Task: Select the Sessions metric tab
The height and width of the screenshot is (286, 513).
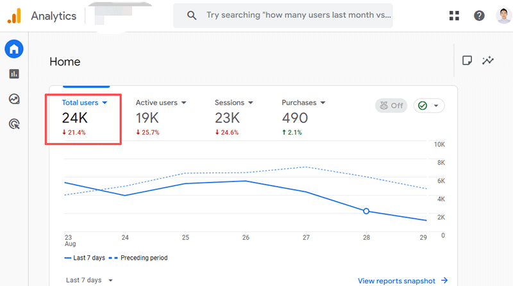Action: point(233,103)
